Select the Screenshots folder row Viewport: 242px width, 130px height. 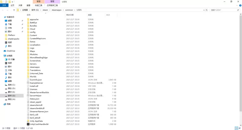point(72,61)
